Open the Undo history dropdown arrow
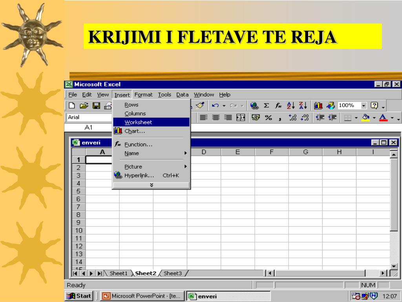The width and height of the screenshot is (402, 302). pyautogui.click(x=224, y=105)
